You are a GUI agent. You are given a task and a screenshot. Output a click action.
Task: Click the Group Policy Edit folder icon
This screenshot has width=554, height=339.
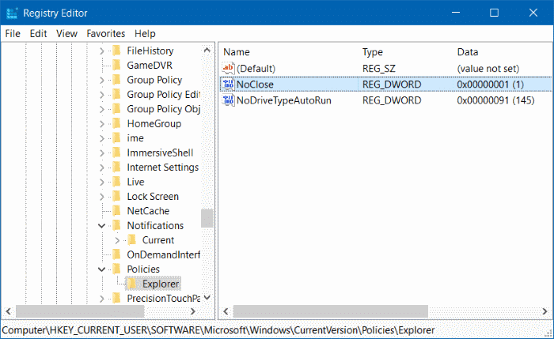click(116, 95)
